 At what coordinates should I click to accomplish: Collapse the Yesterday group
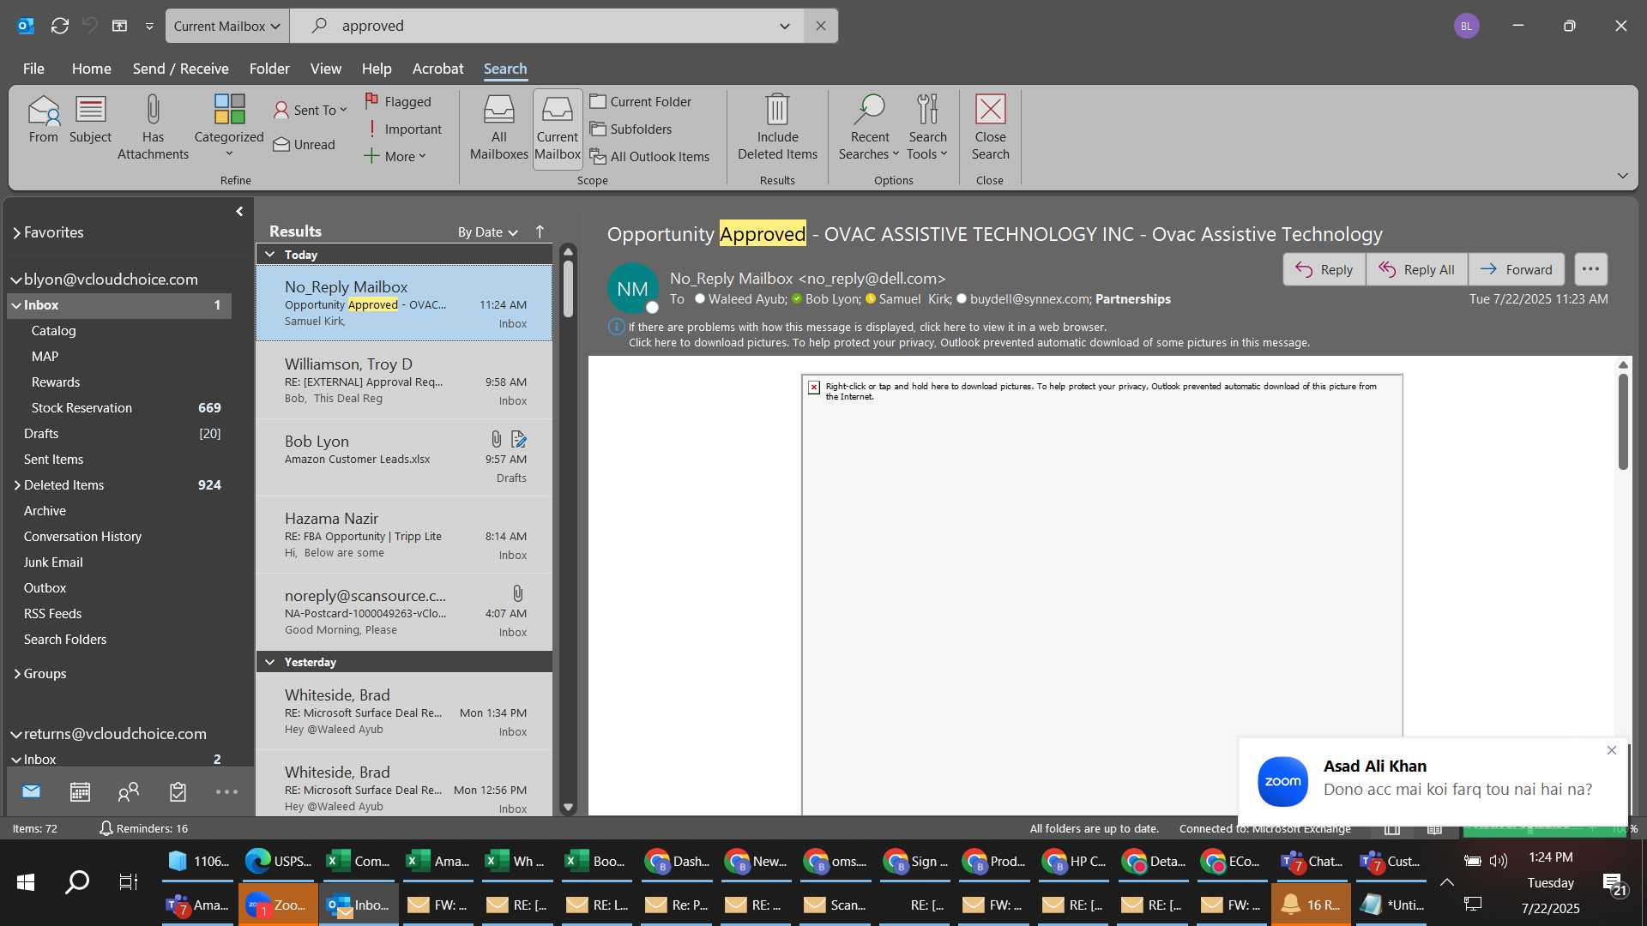click(x=269, y=662)
